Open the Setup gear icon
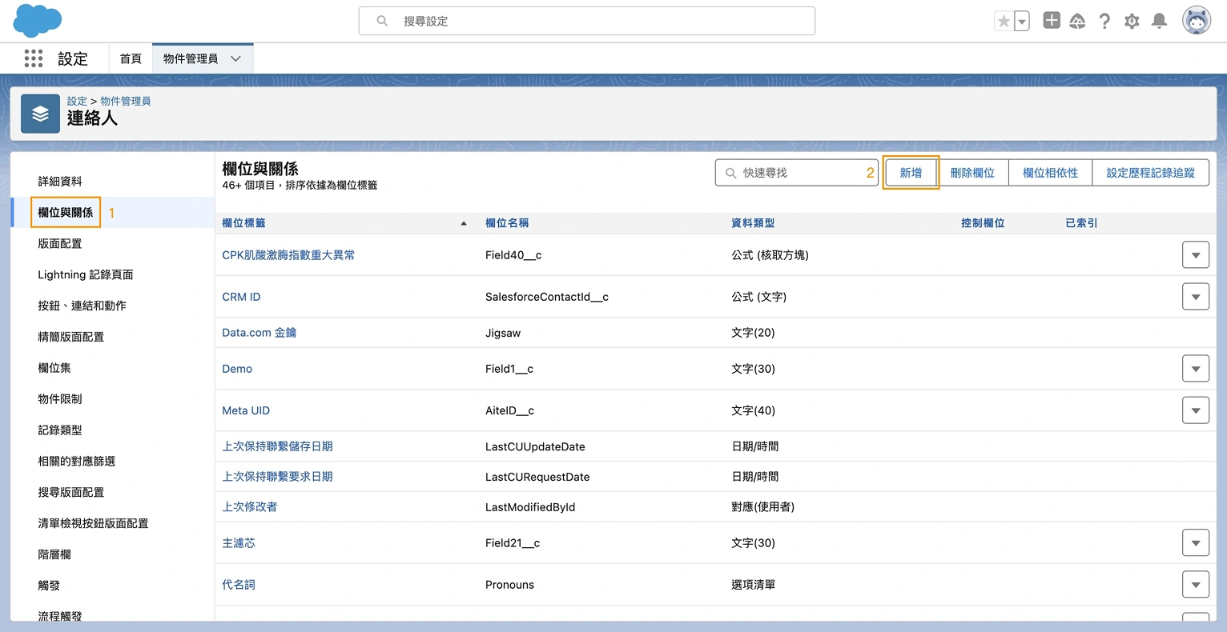 [x=1132, y=21]
